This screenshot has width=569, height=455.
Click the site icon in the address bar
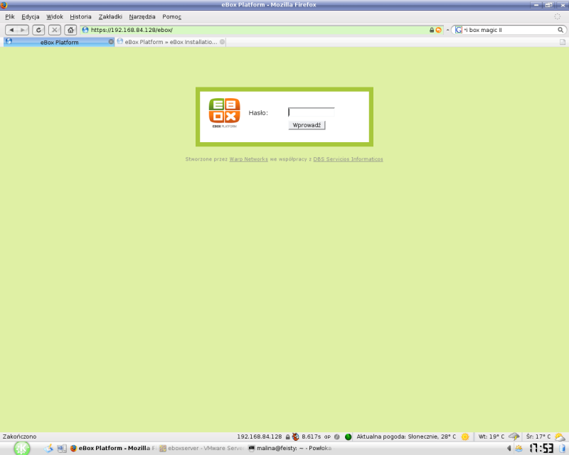(x=85, y=30)
